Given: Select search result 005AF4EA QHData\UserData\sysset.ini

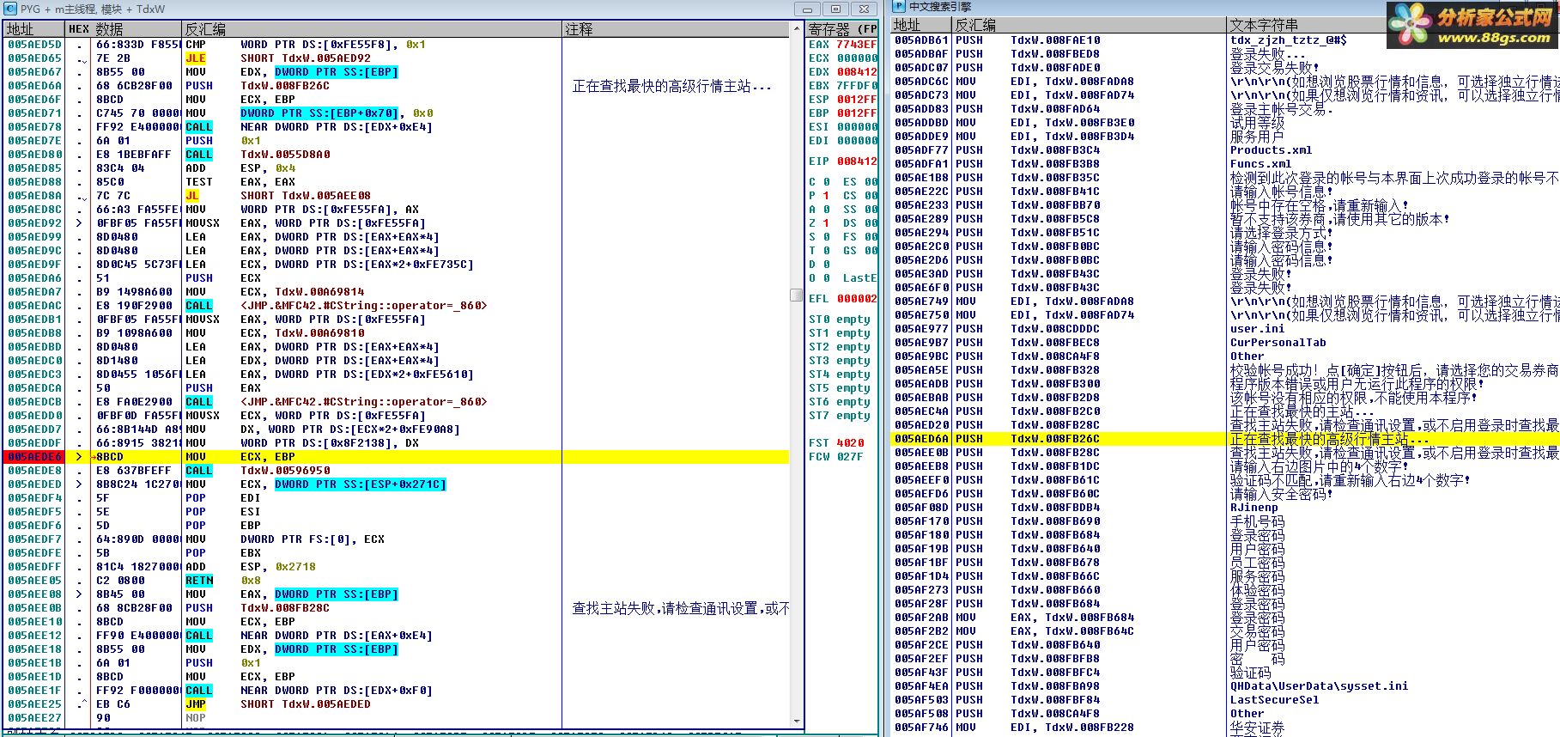Looking at the screenshot, I should pyautogui.click(x=1225, y=686).
